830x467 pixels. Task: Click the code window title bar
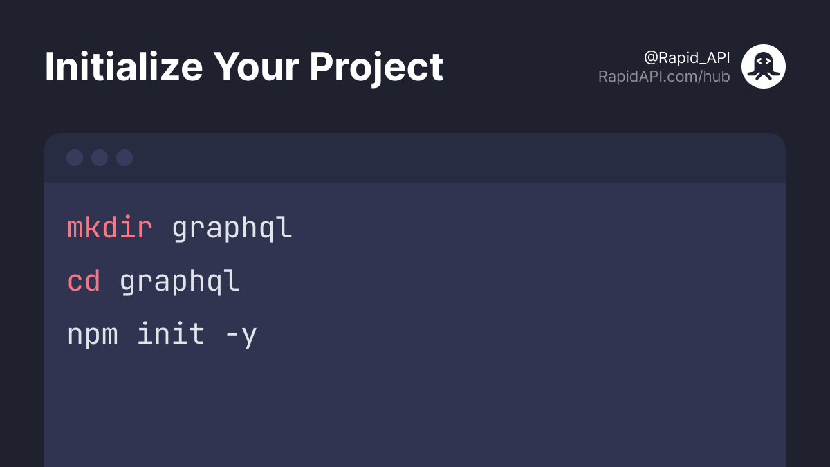415,158
